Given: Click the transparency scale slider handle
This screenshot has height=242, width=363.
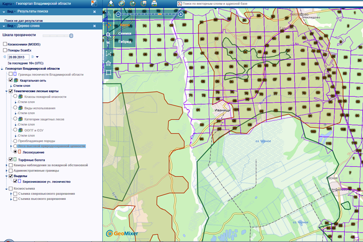Looking at the screenshot, I should (x=71, y=35).
